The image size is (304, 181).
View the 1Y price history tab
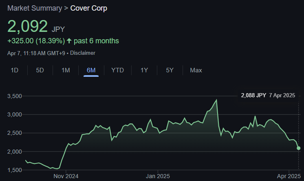click(x=144, y=70)
